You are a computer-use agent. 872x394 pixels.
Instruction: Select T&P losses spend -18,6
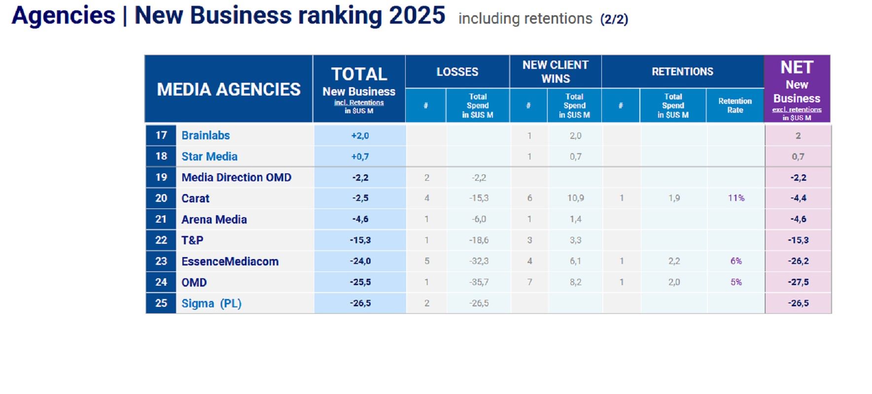pyautogui.click(x=479, y=240)
